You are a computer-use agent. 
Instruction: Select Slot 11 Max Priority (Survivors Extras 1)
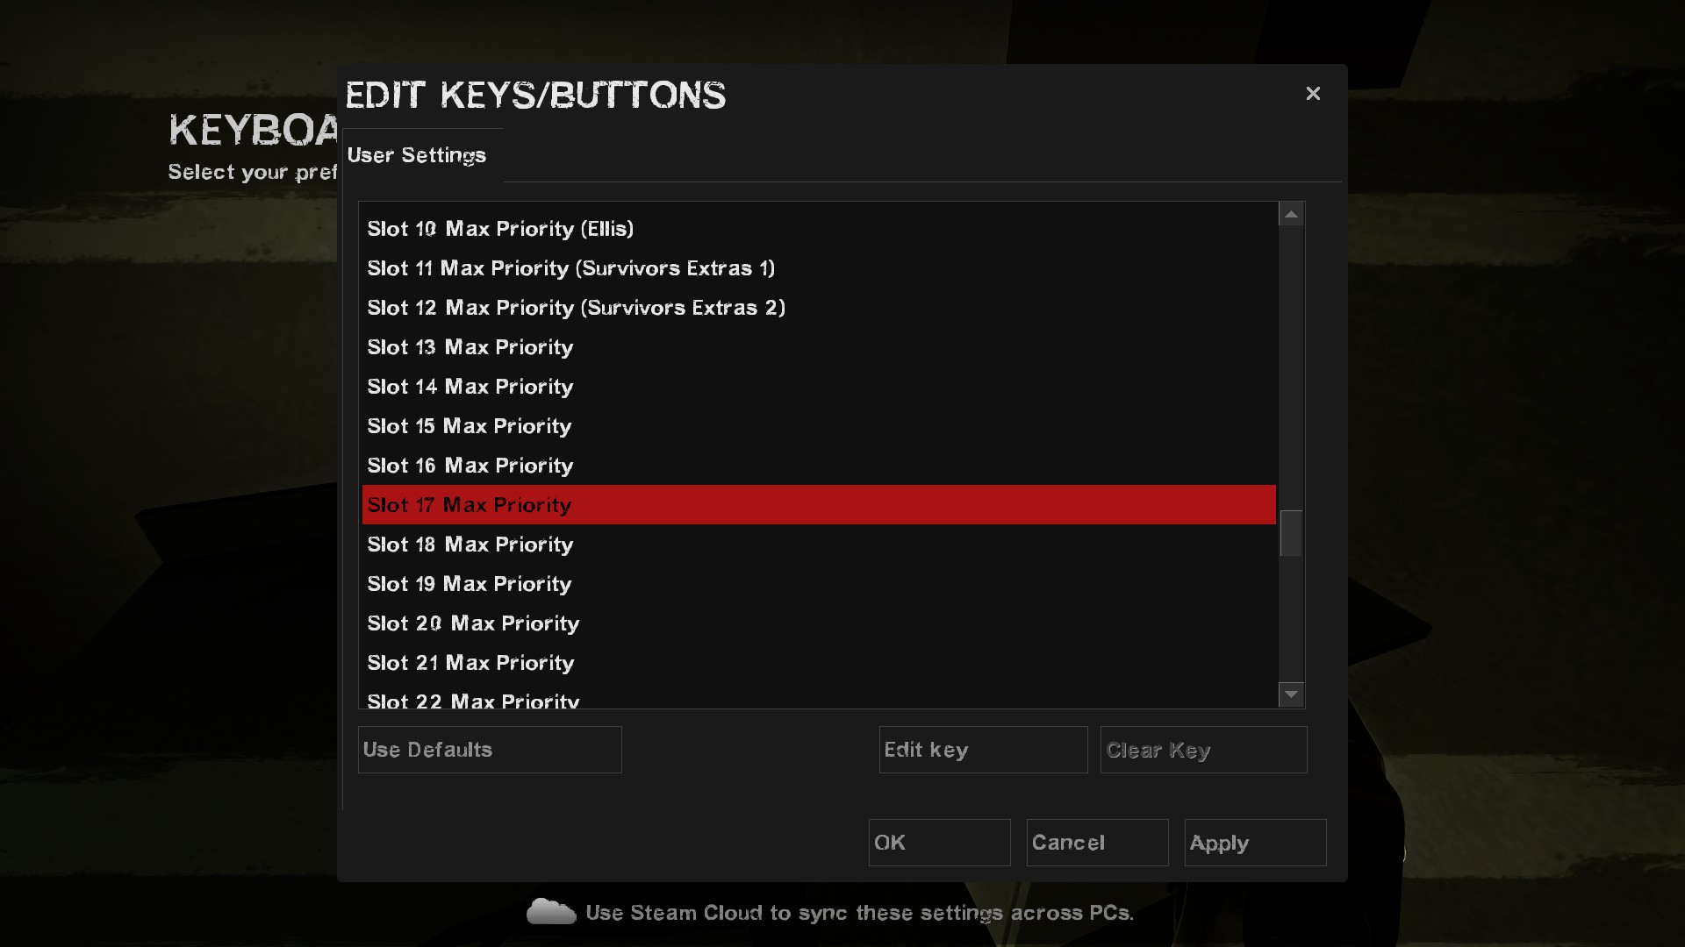tap(570, 268)
